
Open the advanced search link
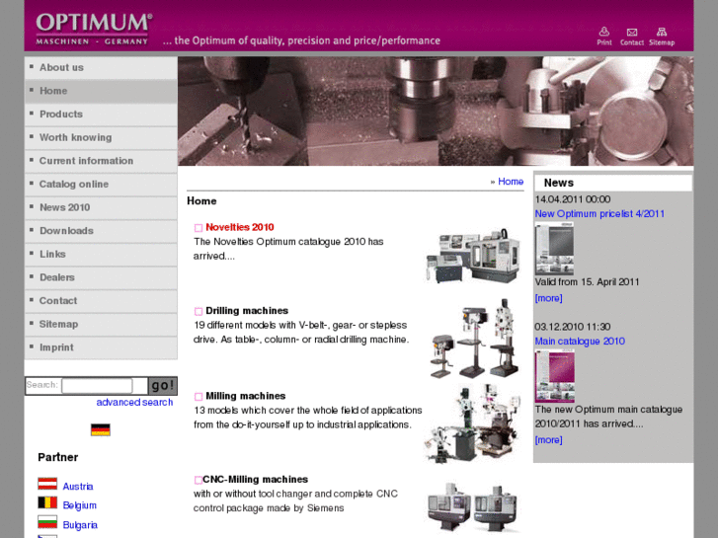[134, 402]
